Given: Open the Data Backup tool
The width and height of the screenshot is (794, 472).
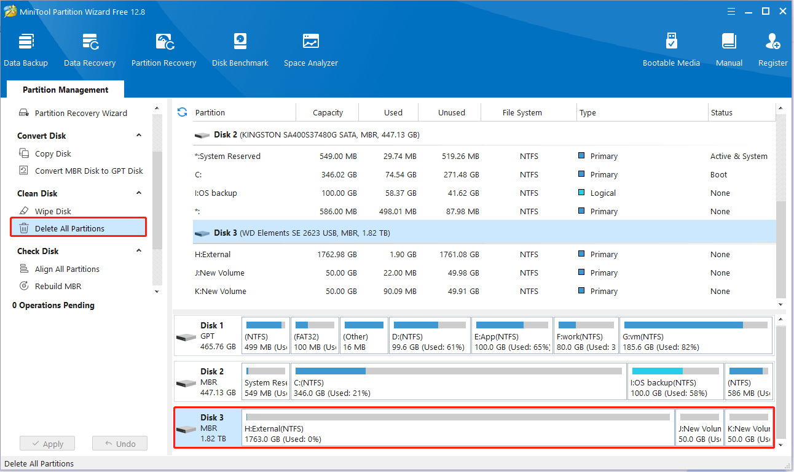Looking at the screenshot, I should pos(26,50).
